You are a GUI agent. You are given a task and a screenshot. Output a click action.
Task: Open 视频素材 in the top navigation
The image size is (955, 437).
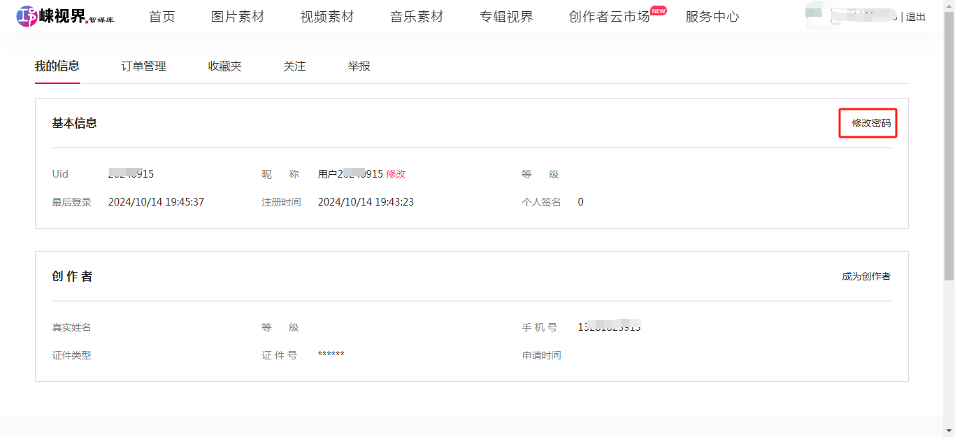[x=327, y=17]
